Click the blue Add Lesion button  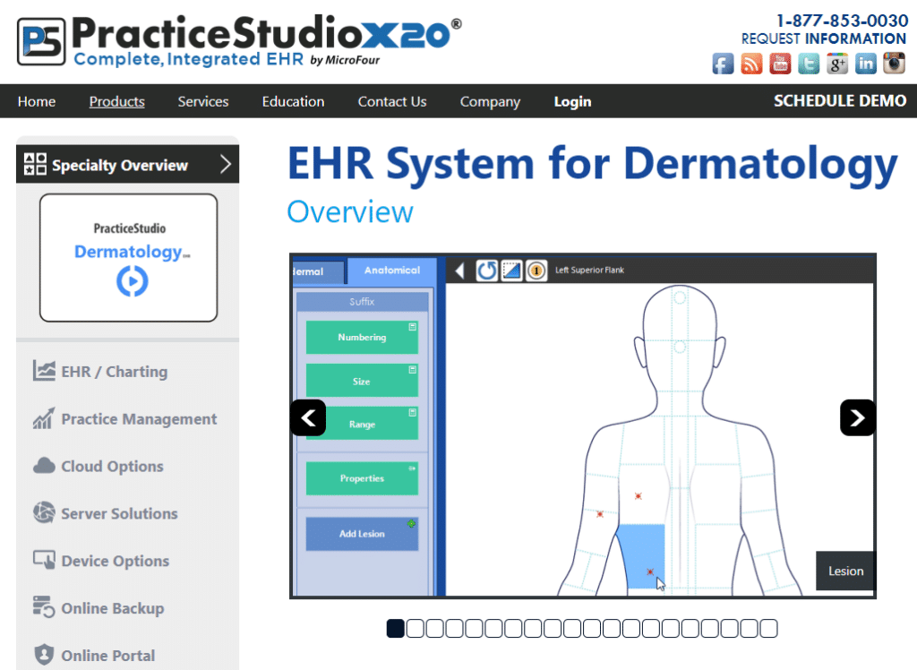[x=362, y=534]
